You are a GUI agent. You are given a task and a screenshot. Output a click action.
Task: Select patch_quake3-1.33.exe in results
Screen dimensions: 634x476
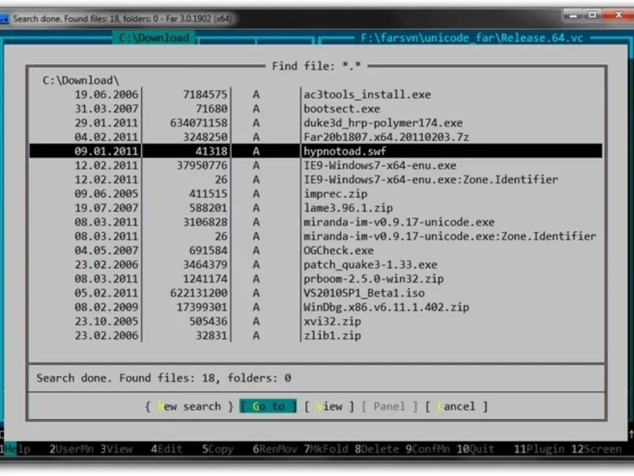pyautogui.click(x=315, y=265)
